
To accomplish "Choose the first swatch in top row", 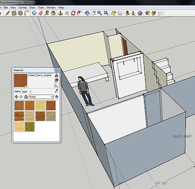I will click(x=19, y=105).
